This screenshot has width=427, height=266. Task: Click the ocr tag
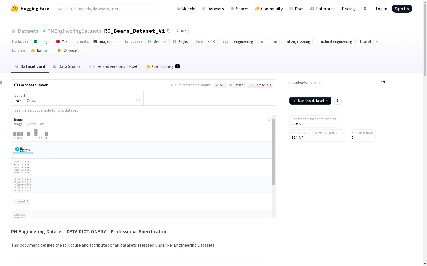262,41
